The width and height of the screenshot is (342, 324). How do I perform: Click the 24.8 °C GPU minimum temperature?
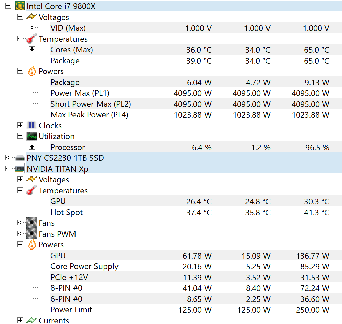[258, 201]
